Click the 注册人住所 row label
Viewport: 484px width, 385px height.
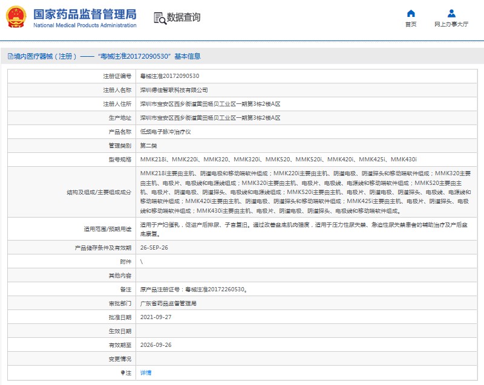tap(117, 104)
